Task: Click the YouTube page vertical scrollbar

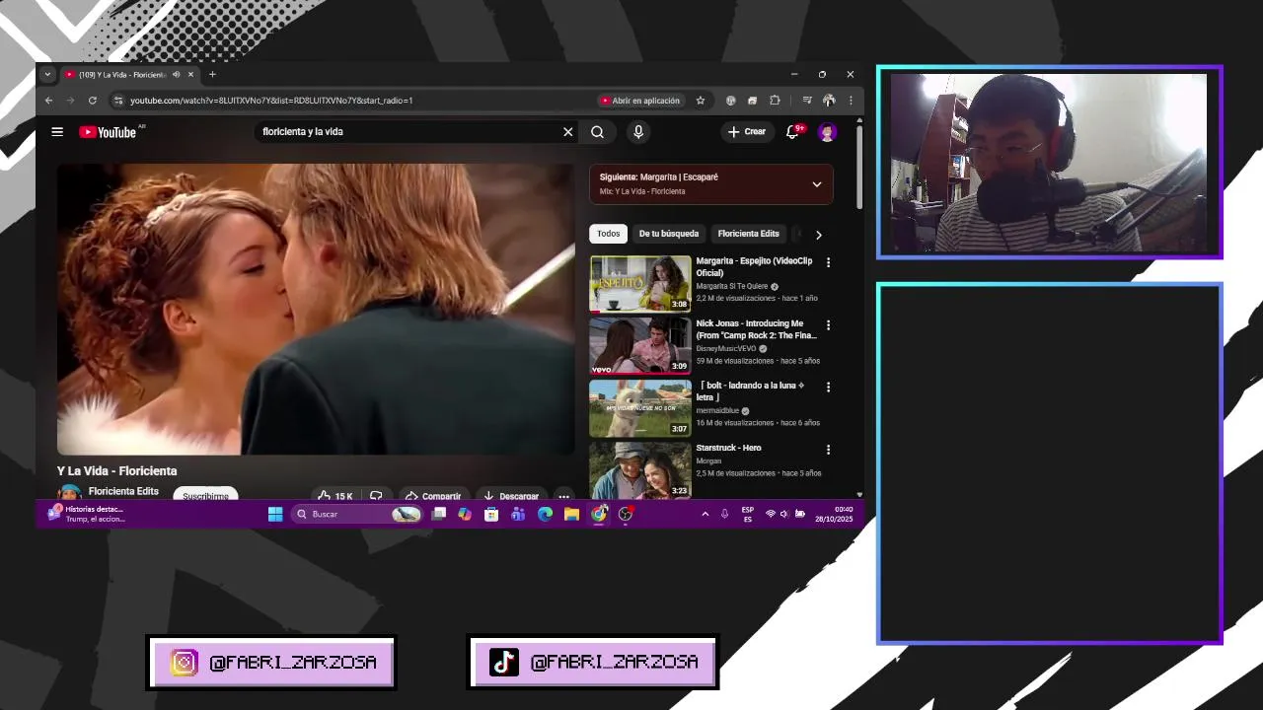Action: (859, 166)
